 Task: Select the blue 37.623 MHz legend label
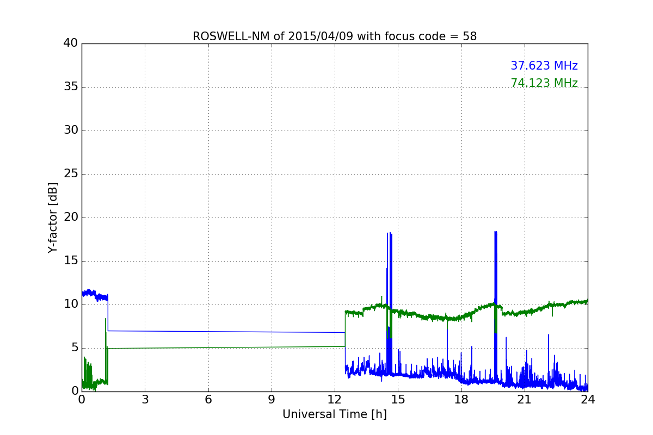point(544,66)
